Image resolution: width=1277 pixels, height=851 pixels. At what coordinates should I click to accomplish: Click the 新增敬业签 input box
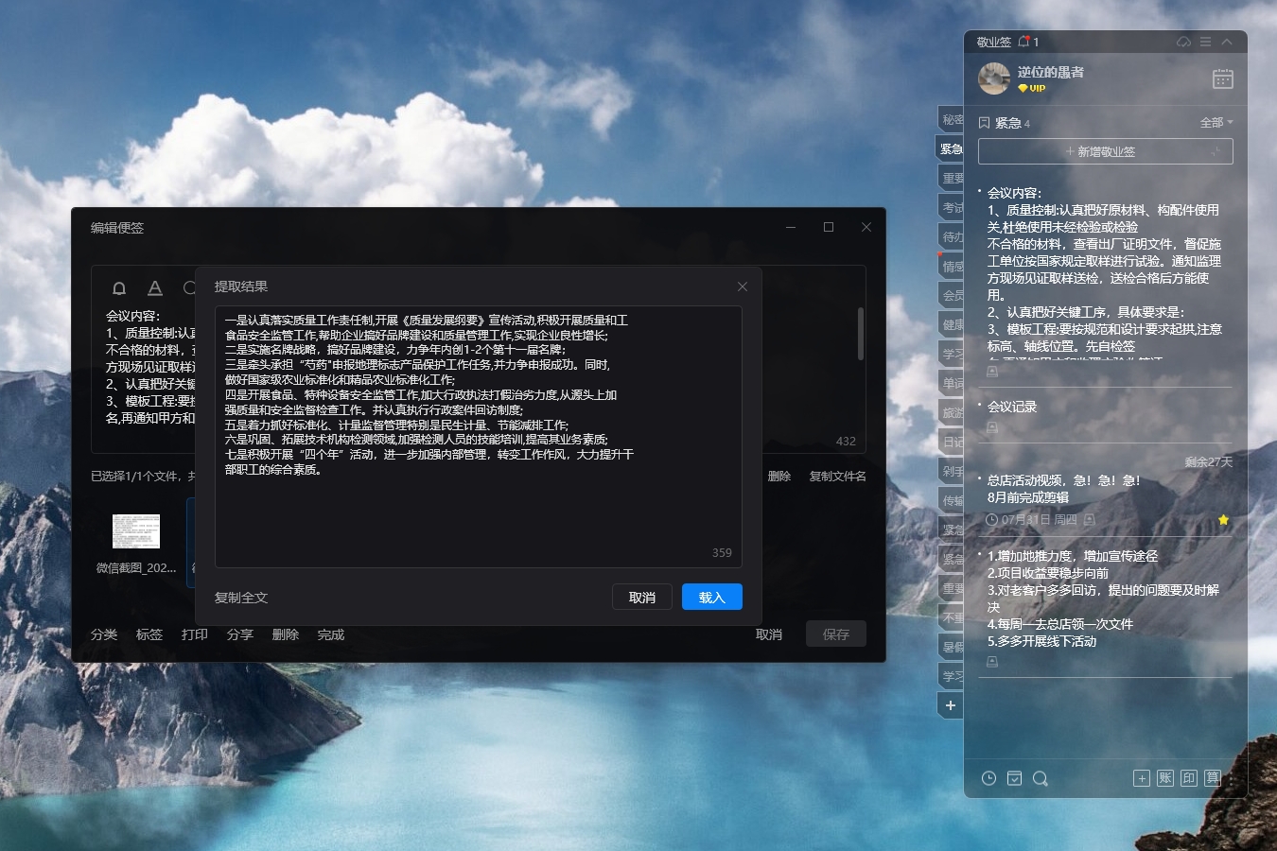[1106, 151]
